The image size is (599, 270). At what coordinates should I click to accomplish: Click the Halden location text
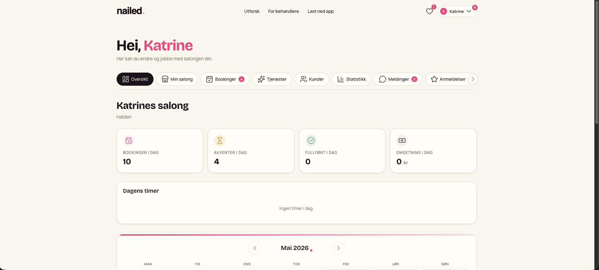[x=124, y=117]
